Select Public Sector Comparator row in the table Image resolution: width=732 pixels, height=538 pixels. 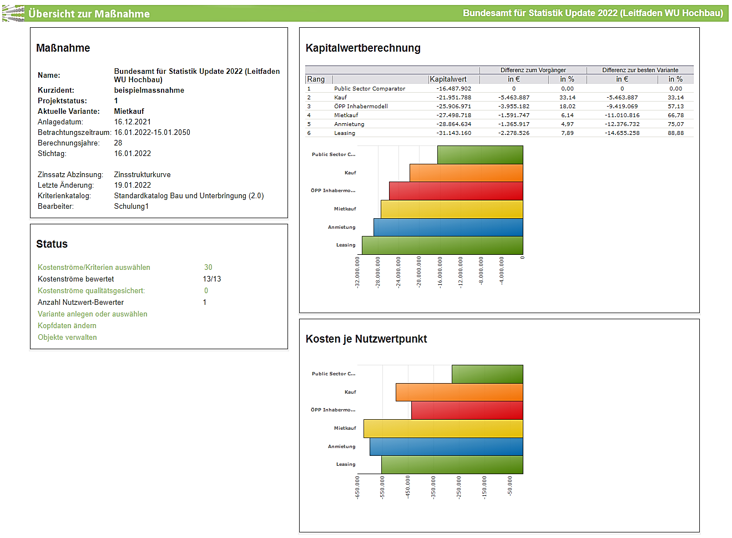(x=370, y=89)
